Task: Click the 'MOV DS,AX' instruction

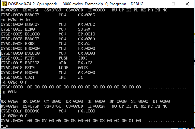Action: pyautogui.click(x=75, y=44)
